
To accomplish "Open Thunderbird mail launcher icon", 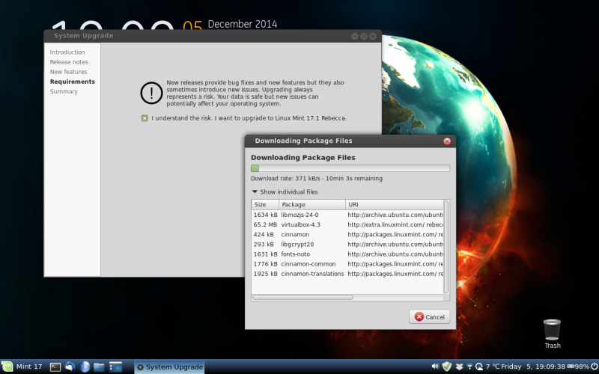I will [70, 367].
